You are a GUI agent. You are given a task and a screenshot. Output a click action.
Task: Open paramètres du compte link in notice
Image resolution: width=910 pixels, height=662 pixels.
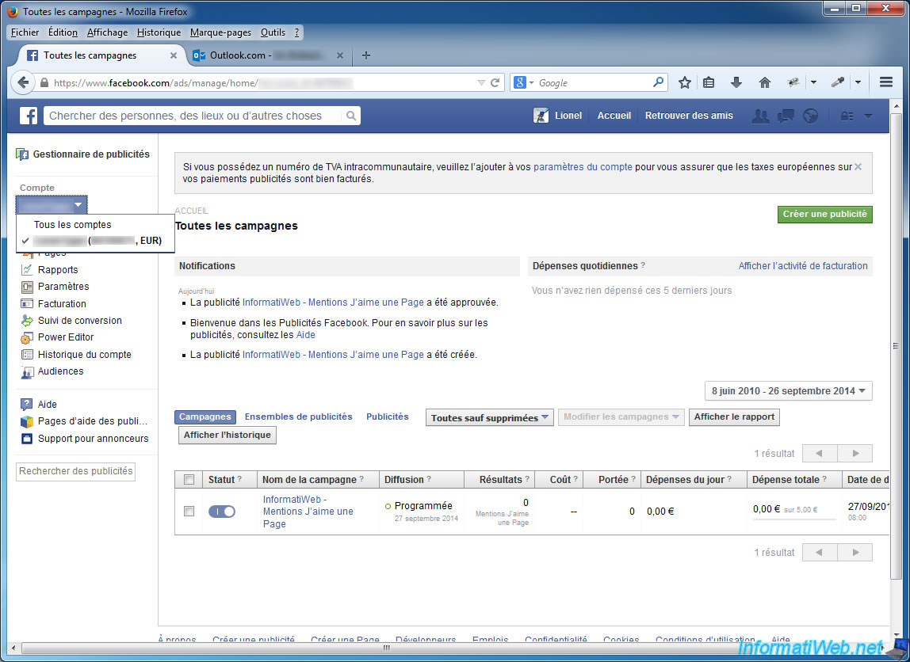click(x=583, y=167)
